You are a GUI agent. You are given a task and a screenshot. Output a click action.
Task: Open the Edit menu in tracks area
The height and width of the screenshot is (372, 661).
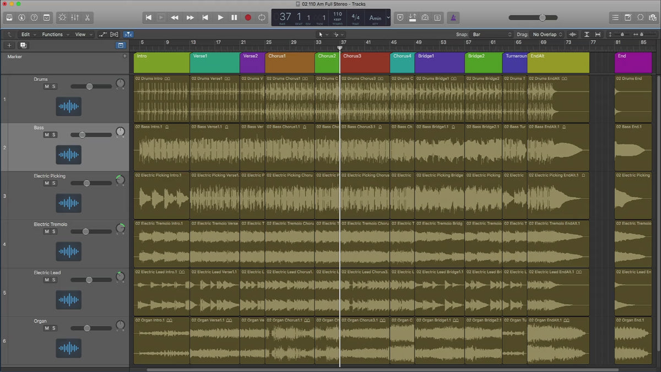click(26, 34)
